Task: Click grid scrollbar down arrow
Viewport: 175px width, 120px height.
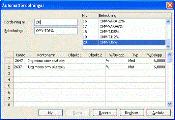Action: click(169, 104)
